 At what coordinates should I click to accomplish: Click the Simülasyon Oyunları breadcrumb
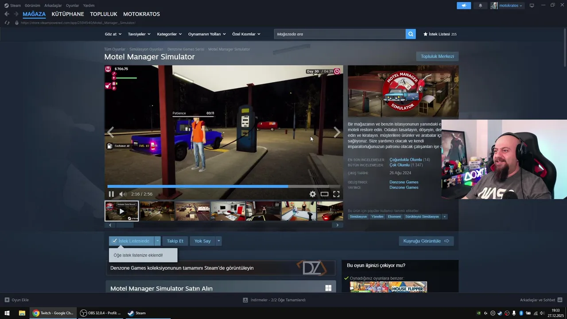point(146,49)
